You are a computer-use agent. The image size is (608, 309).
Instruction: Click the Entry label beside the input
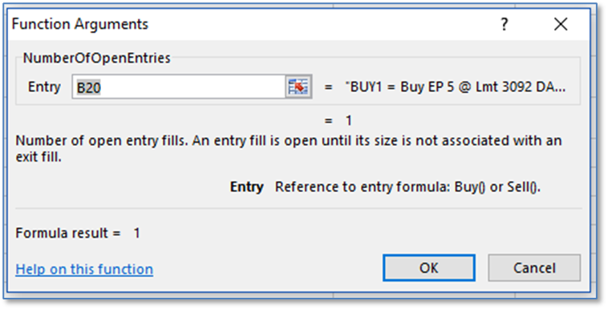pos(44,87)
